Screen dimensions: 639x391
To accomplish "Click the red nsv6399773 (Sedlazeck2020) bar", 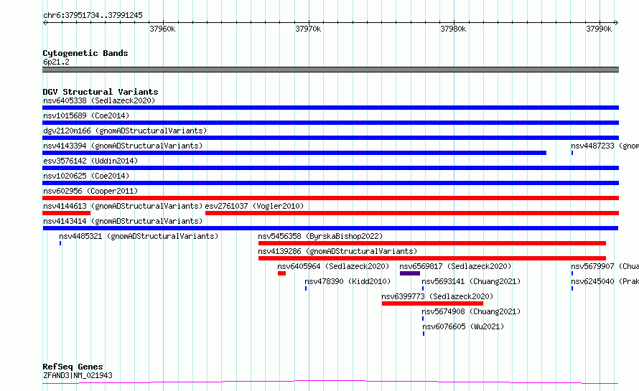I will pos(432,303).
